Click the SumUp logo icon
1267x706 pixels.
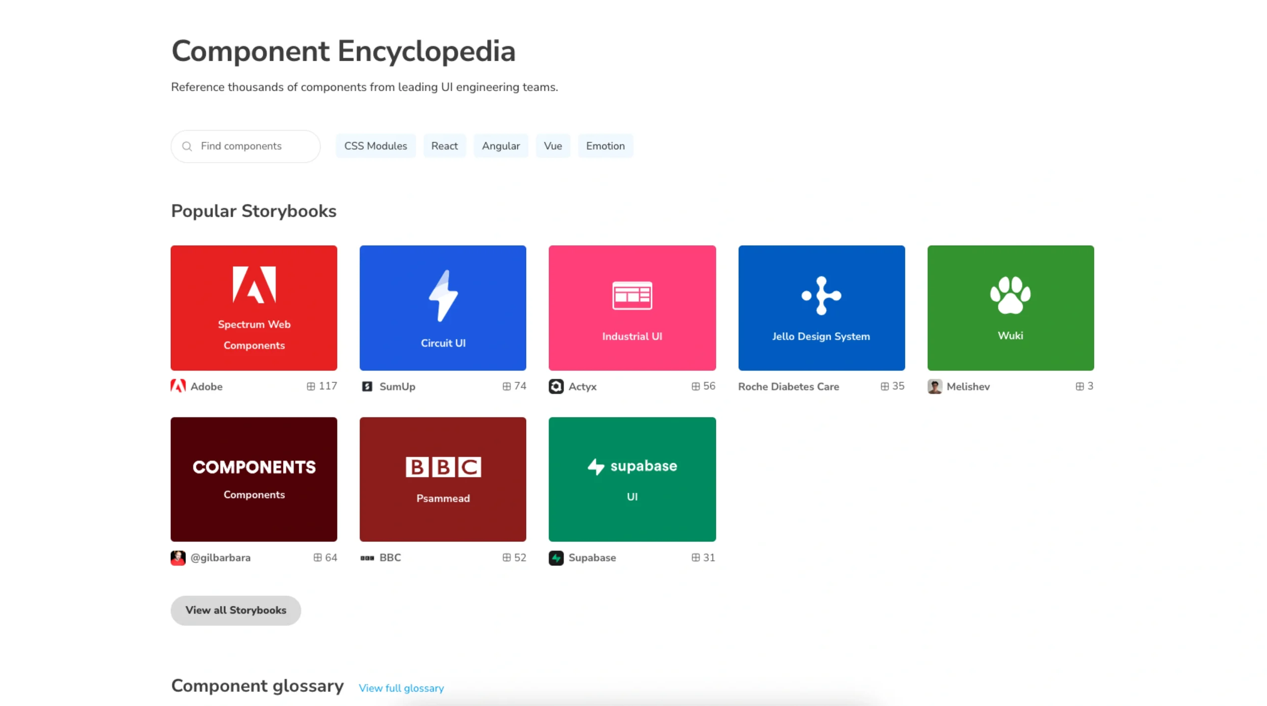tap(367, 386)
